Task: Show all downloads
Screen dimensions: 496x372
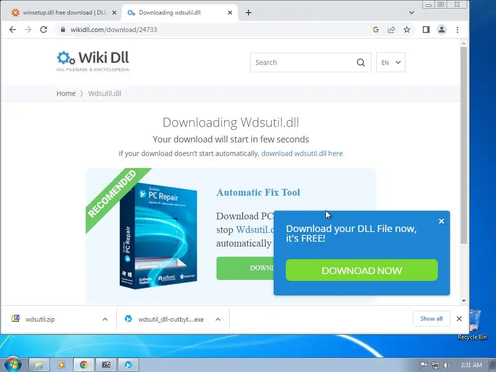Action: point(431,319)
